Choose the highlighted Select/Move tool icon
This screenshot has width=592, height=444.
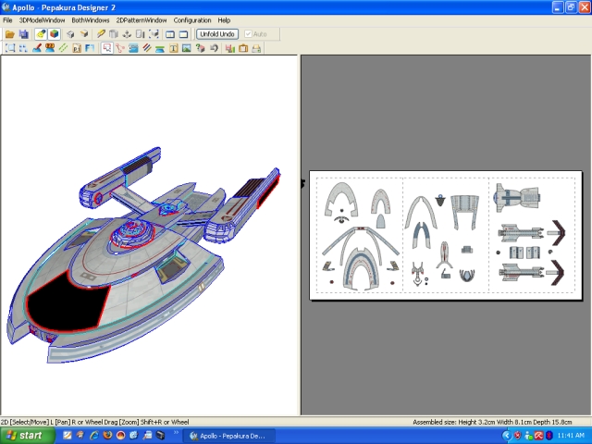(107, 48)
